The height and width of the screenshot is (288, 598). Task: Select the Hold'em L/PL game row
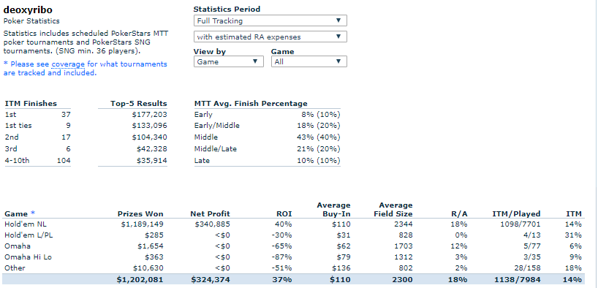(x=293, y=235)
